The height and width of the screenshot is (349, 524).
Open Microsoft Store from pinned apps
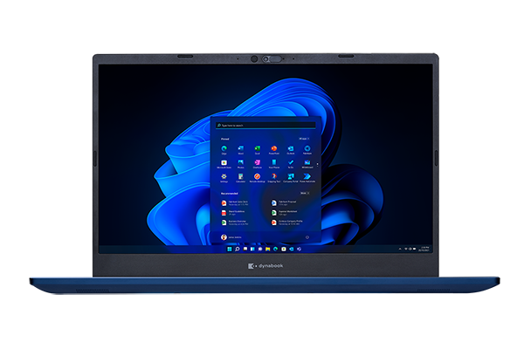click(x=224, y=164)
